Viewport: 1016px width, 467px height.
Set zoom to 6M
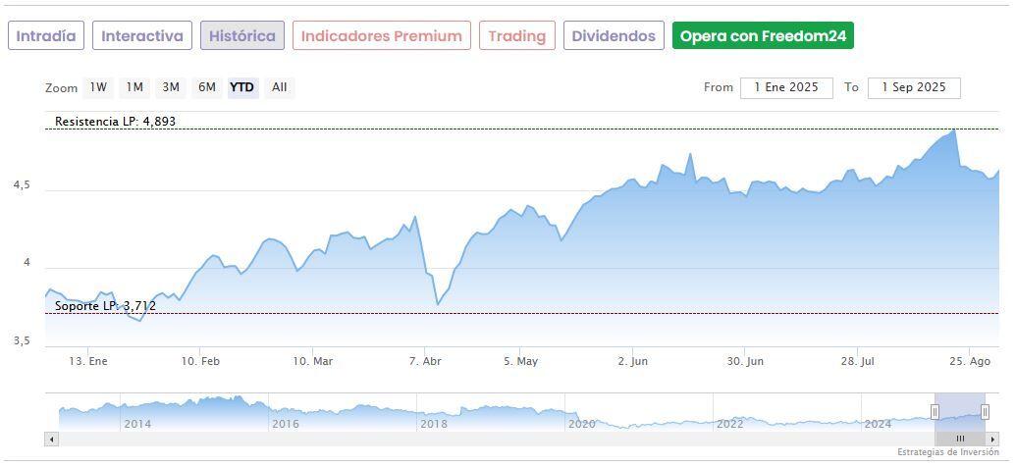tap(206, 87)
